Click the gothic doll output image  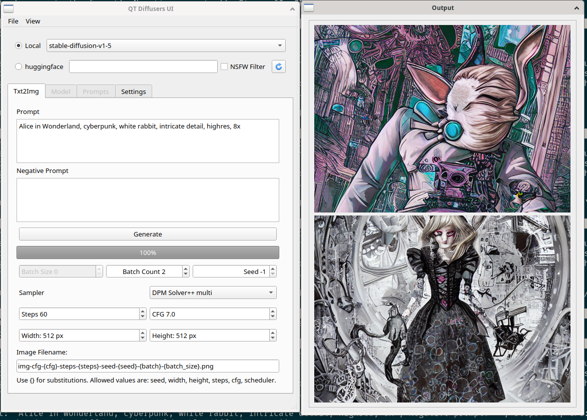point(442,309)
